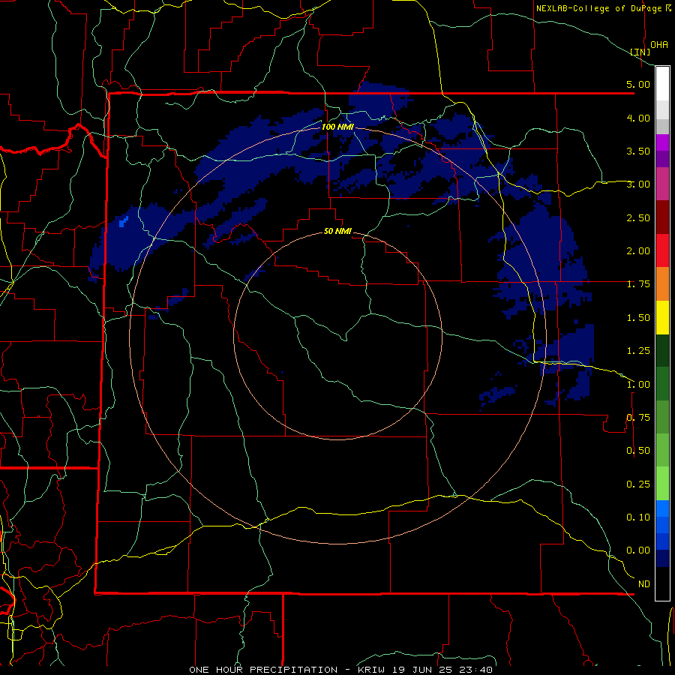
Task: Select the bright red legend swatch
Action: coord(662,251)
